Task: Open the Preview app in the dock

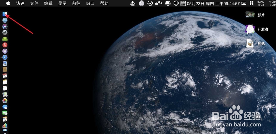Action: (x=5, y=64)
